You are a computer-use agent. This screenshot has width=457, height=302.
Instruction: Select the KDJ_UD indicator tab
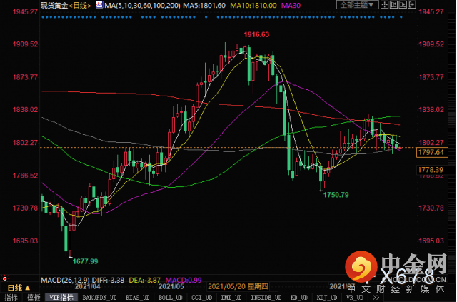[x=326, y=298]
